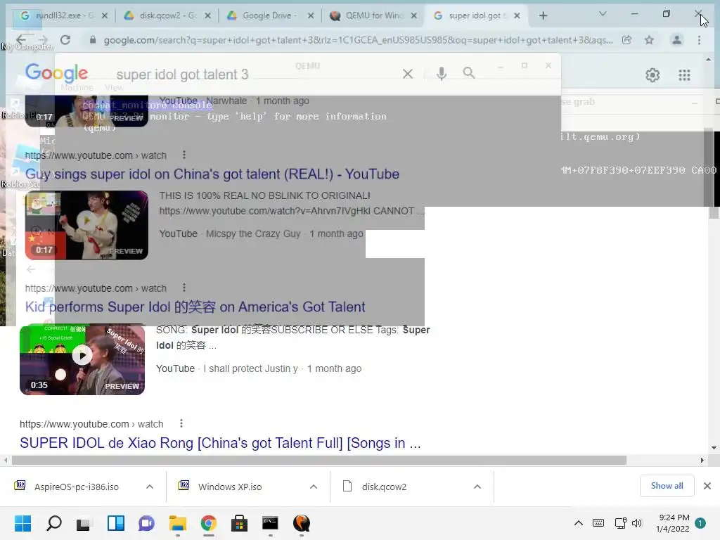Open a new Chrome tab
The width and height of the screenshot is (720, 540).
(x=544, y=15)
